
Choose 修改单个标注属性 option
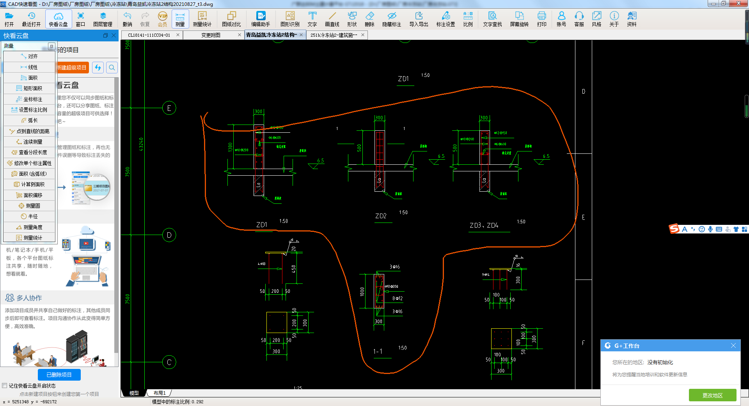click(29, 163)
